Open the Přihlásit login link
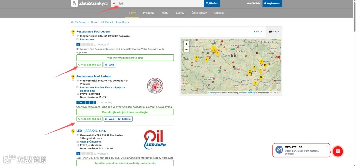The height and width of the screenshot is (166, 356). click(x=253, y=3)
